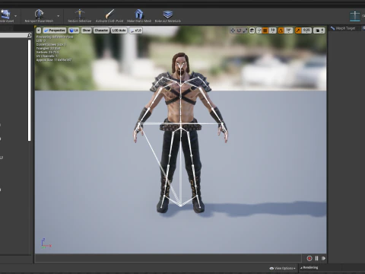Open the viewport options dropdown arrow

[39, 30]
